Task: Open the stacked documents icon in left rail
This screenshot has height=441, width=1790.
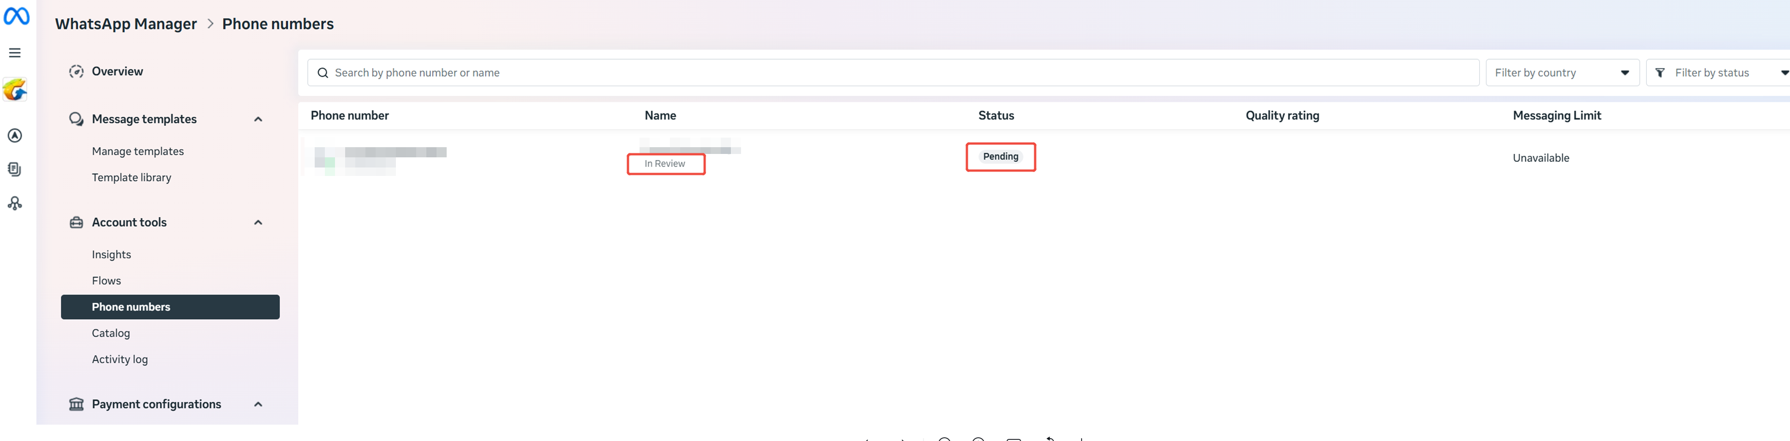Action: click(x=15, y=169)
